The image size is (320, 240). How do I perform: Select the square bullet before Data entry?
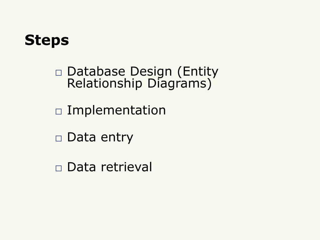(x=58, y=138)
